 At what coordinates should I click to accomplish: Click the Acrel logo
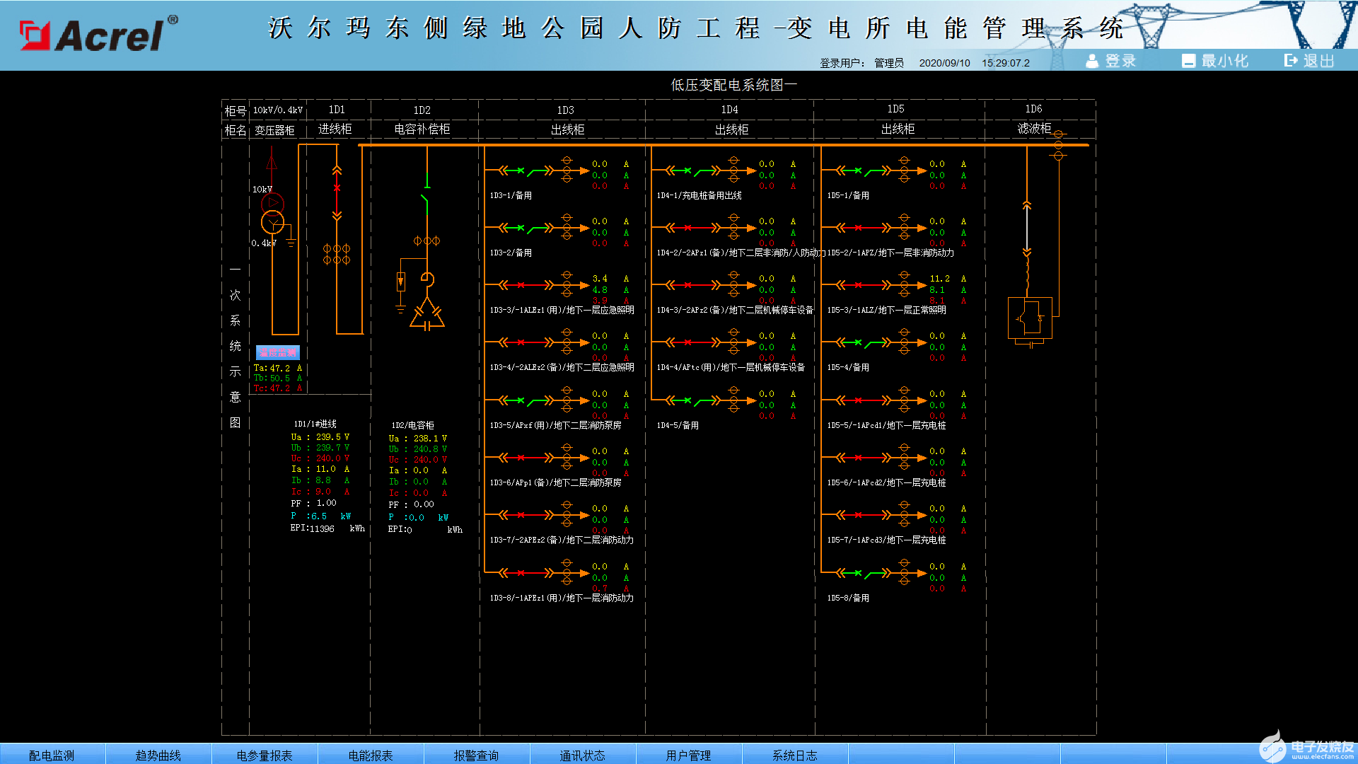(98, 34)
